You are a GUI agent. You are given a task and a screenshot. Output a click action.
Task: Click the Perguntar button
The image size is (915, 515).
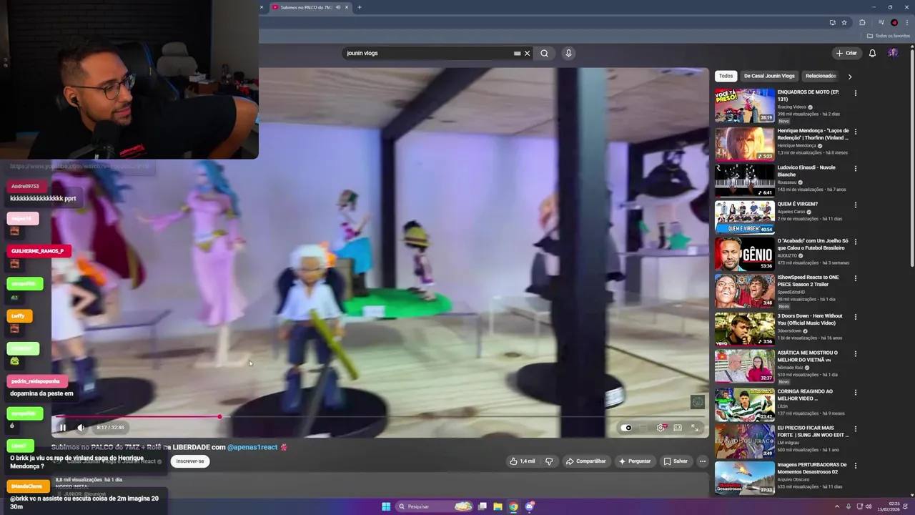tap(635, 461)
